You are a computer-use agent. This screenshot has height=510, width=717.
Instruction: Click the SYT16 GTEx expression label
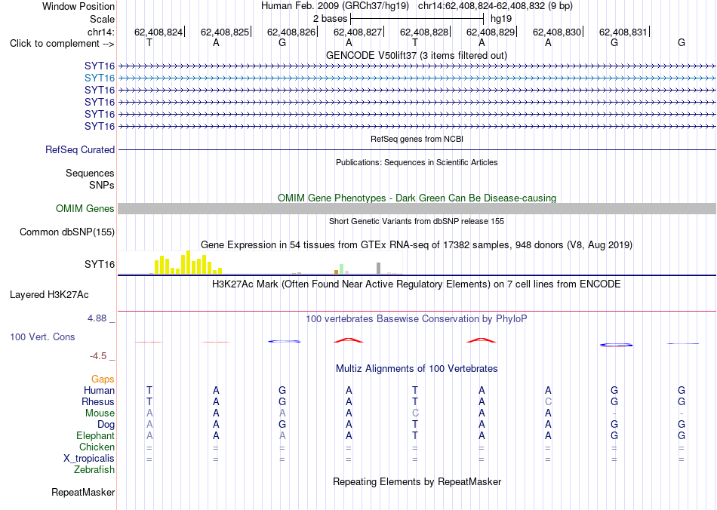(99, 265)
